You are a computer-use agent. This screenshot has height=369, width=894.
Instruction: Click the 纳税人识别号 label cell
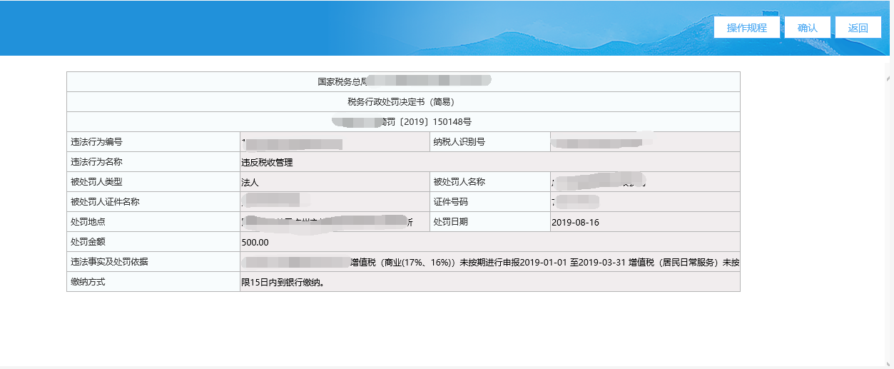[459, 142]
